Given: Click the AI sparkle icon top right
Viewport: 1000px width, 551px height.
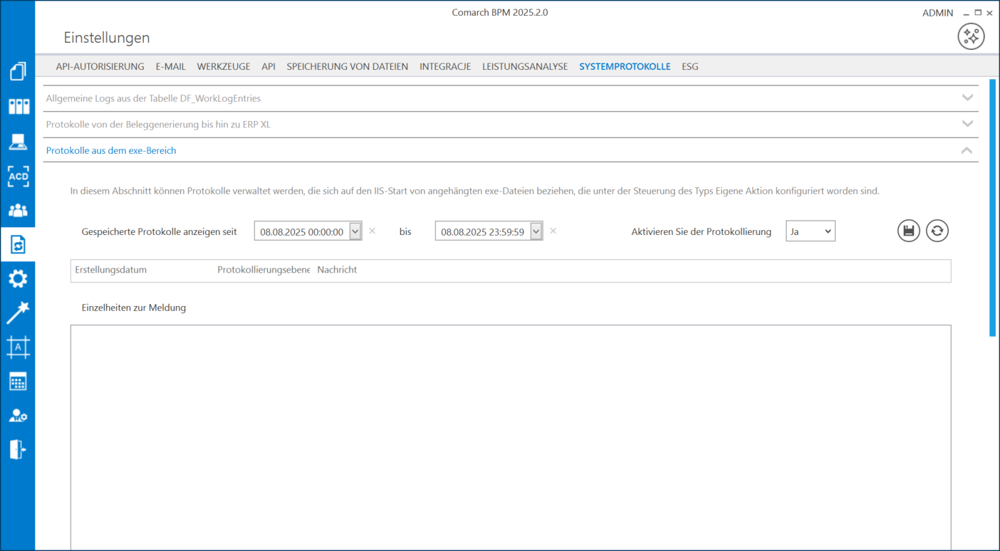Looking at the screenshot, I should coord(971,36).
